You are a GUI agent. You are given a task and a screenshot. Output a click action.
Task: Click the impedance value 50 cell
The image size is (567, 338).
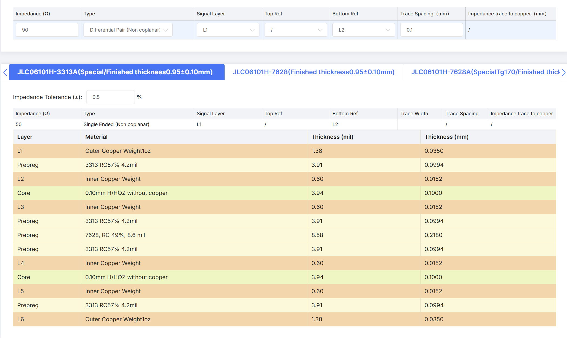point(47,124)
